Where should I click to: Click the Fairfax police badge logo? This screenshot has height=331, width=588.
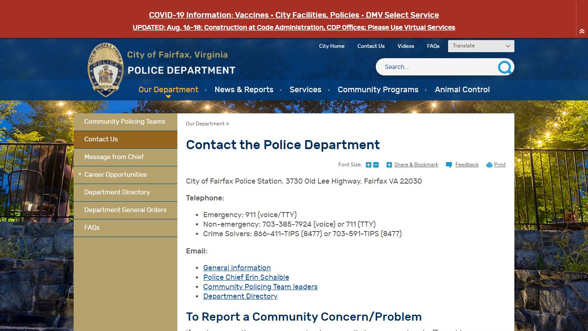(x=105, y=70)
